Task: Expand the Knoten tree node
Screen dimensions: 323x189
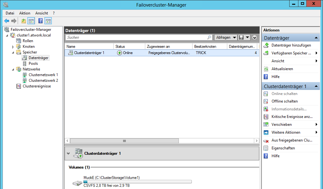Action: coord(13,47)
